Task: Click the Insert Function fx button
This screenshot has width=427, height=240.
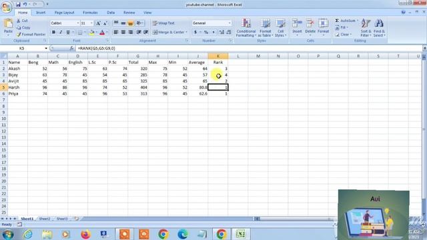Action: click(71, 48)
